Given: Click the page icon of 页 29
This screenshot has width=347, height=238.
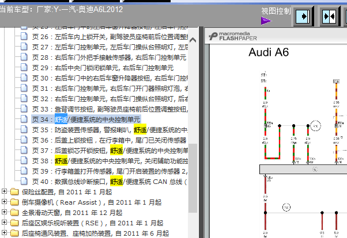Looking at the screenshot, I should coord(24,67).
